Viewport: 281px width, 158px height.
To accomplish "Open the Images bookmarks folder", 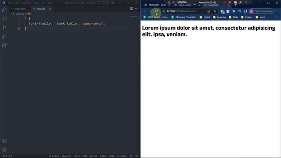I will [247, 17].
